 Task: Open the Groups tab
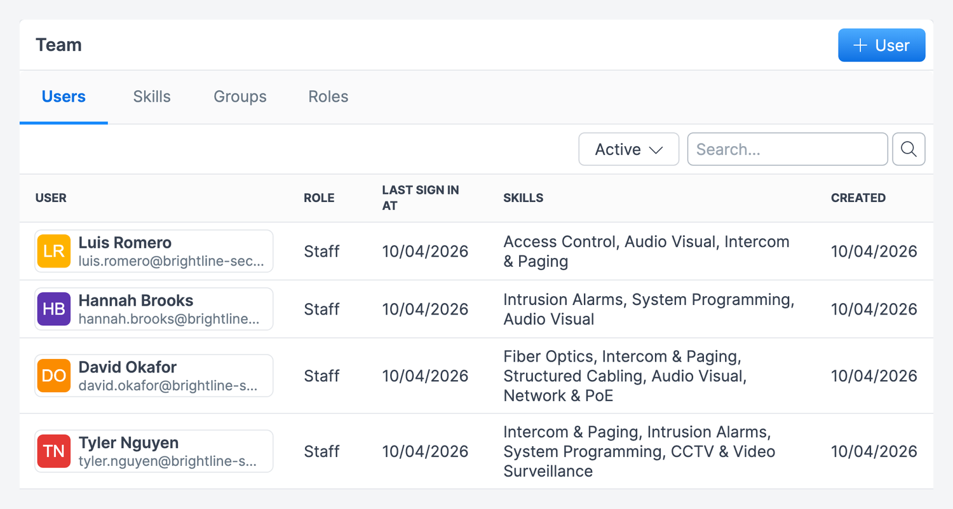[240, 97]
